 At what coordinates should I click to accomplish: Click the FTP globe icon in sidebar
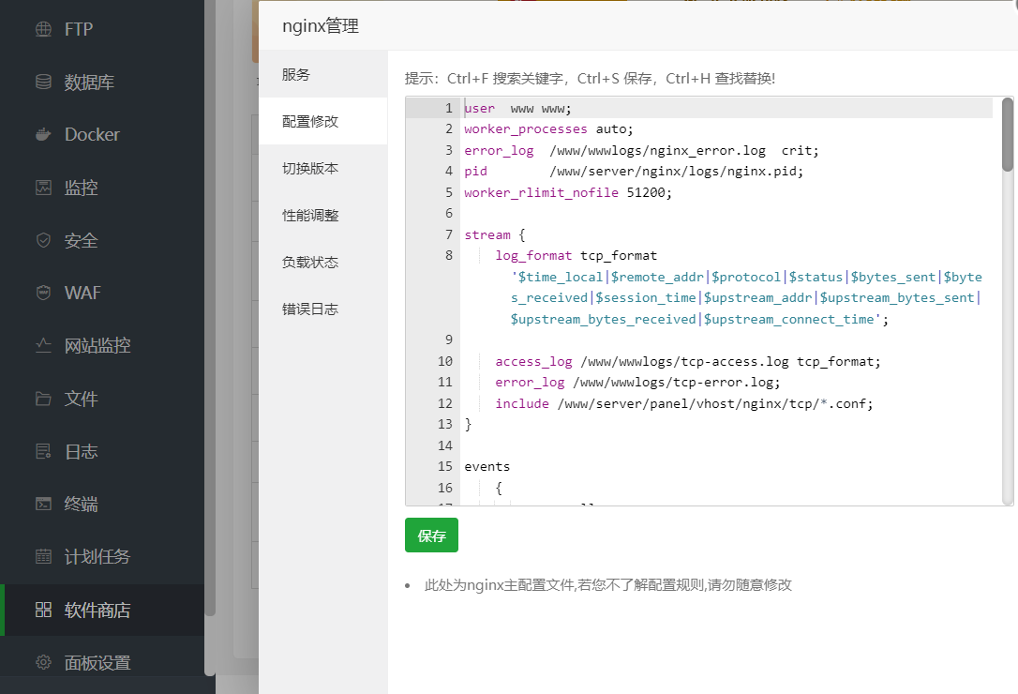43,29
